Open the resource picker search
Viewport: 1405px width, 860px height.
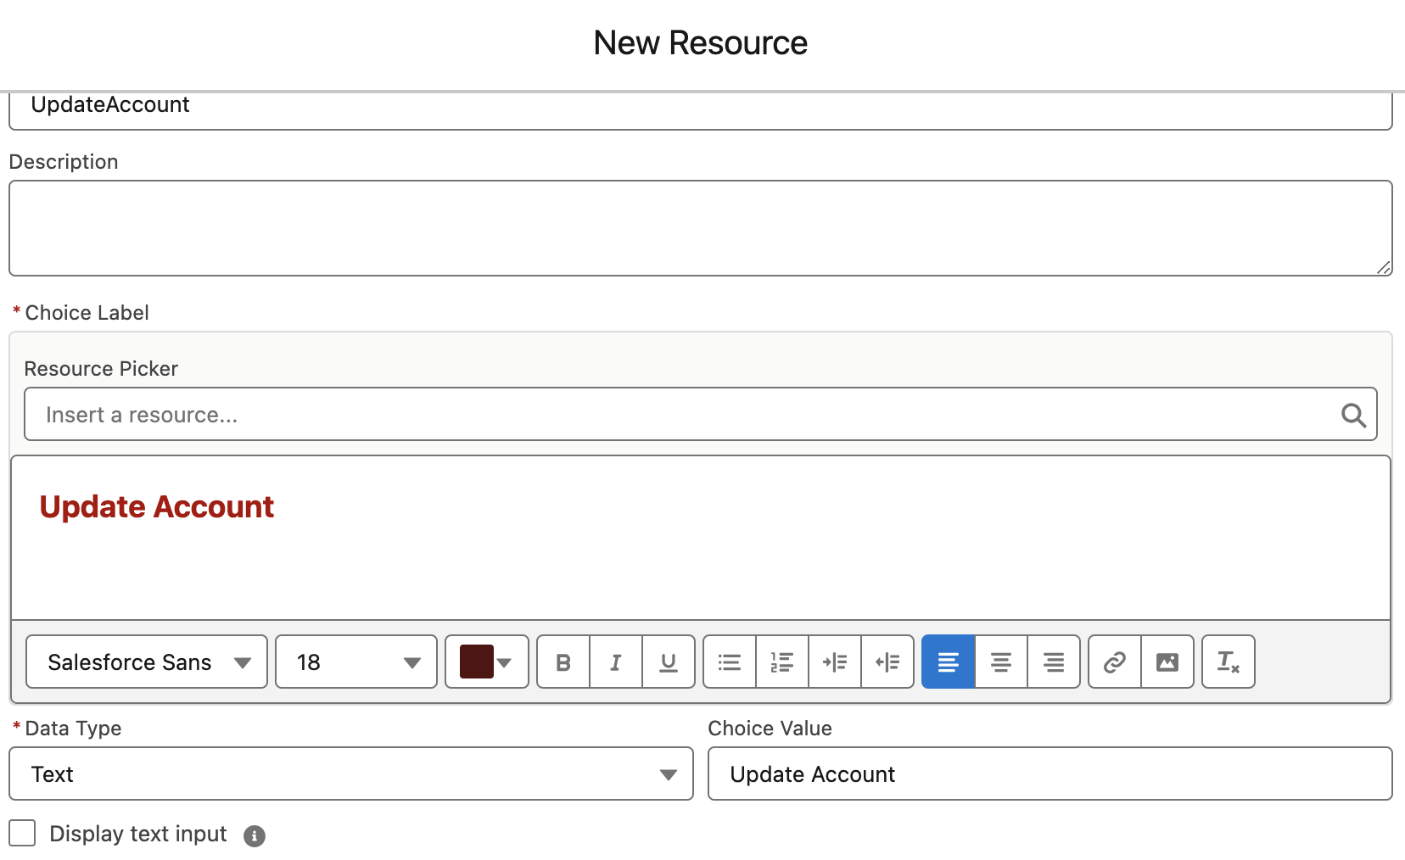pyautogui.click(x=1352, y=415)
